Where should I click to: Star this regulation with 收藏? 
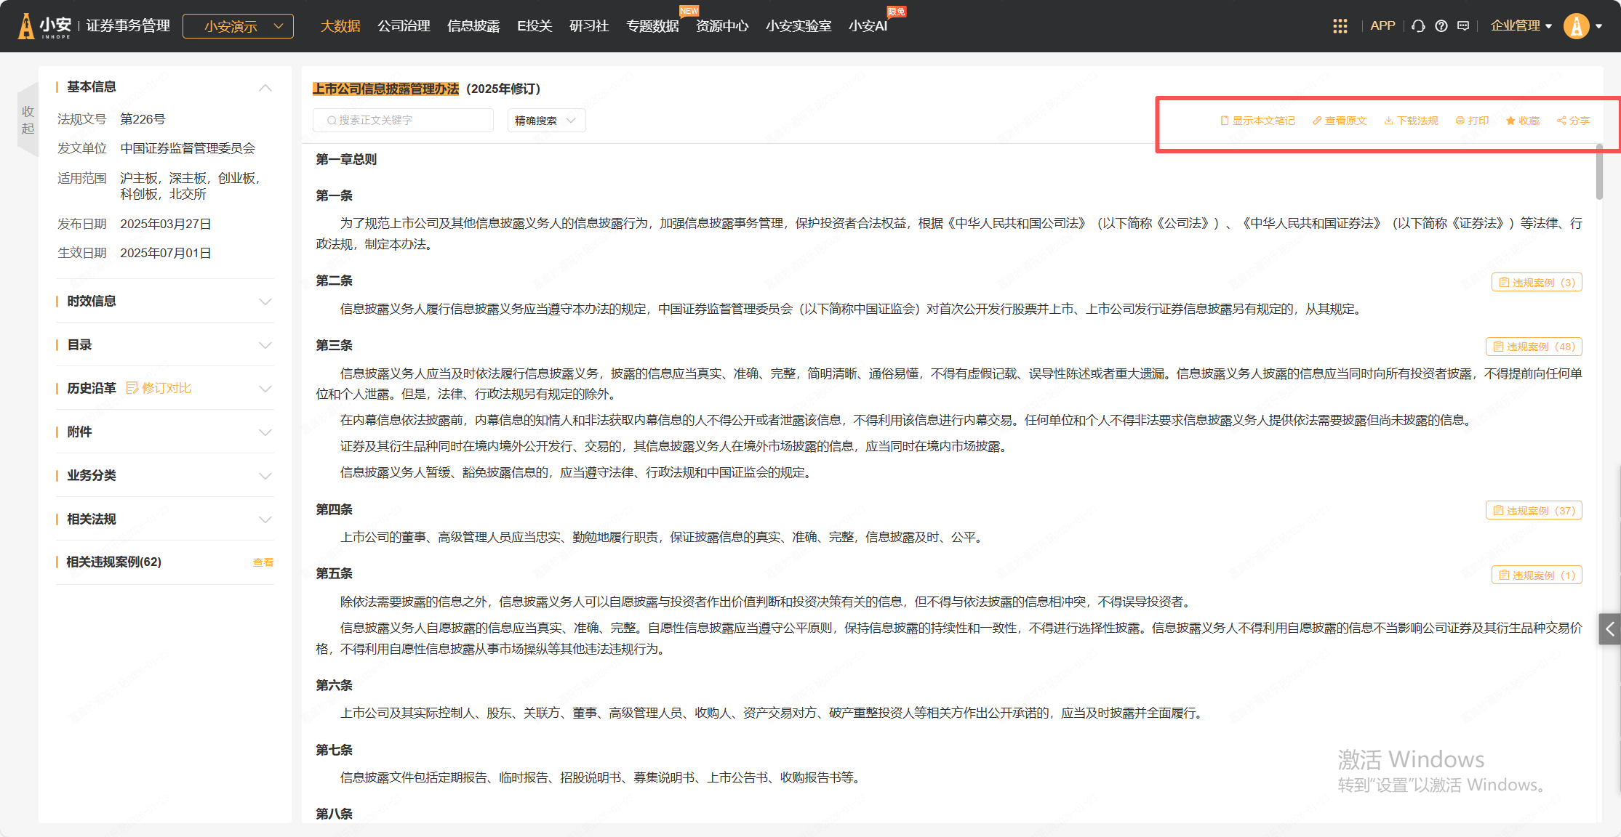click(x=1523, y=121)
